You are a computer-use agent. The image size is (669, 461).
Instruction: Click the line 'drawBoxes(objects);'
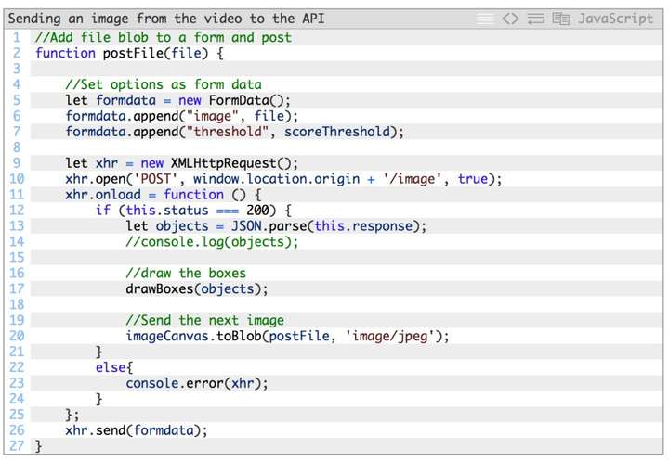[197, 288]
